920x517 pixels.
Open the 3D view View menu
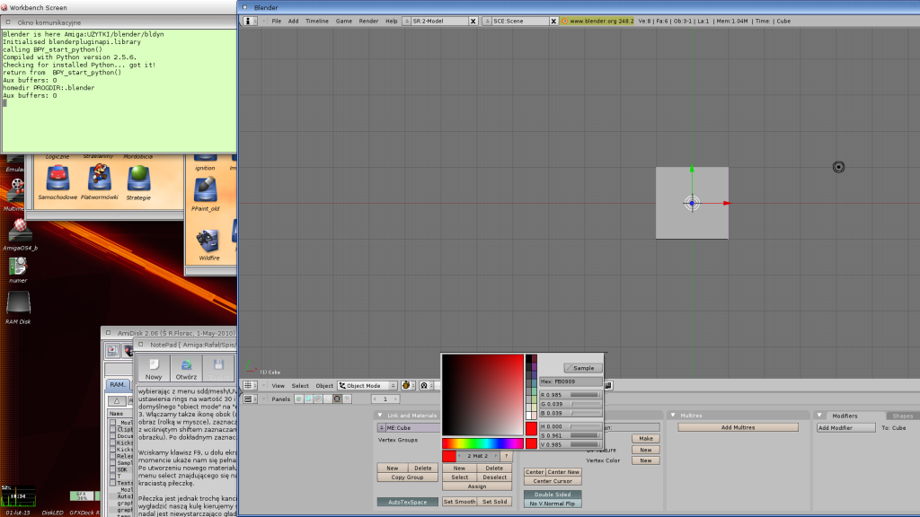coord(279,386)
